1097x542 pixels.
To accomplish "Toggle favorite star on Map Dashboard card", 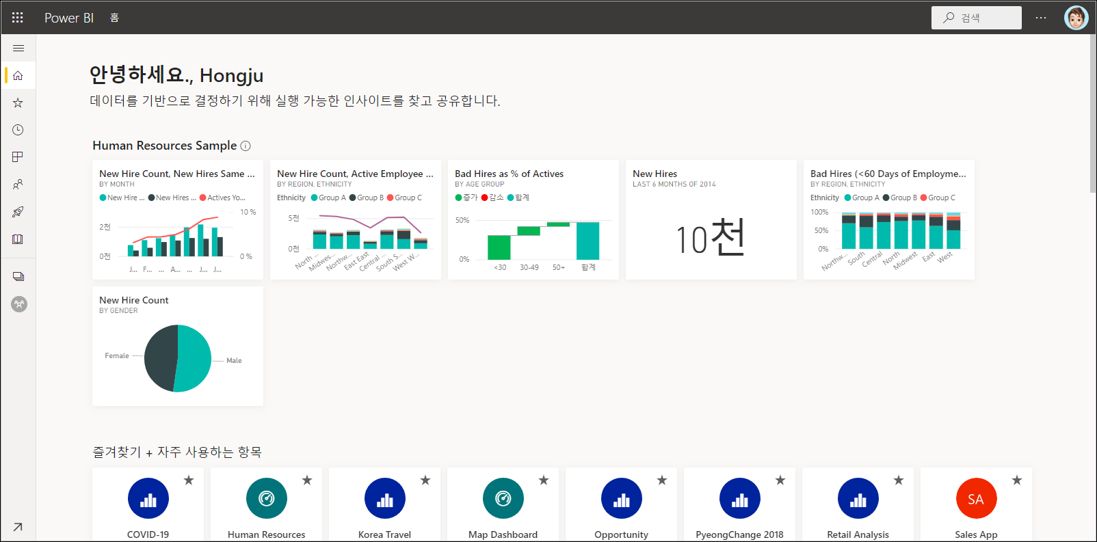I will [544, 480].
